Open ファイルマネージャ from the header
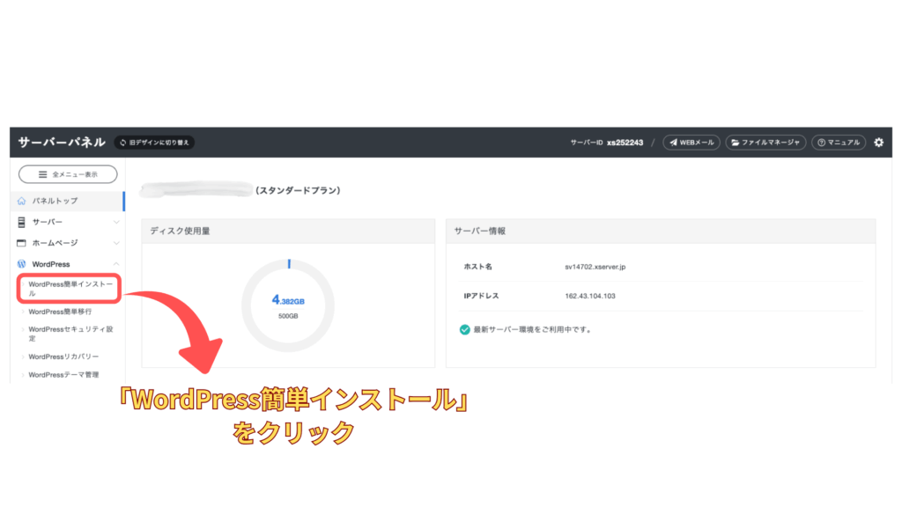Viewport: 902px width, 507px height. tap(765, 143)
